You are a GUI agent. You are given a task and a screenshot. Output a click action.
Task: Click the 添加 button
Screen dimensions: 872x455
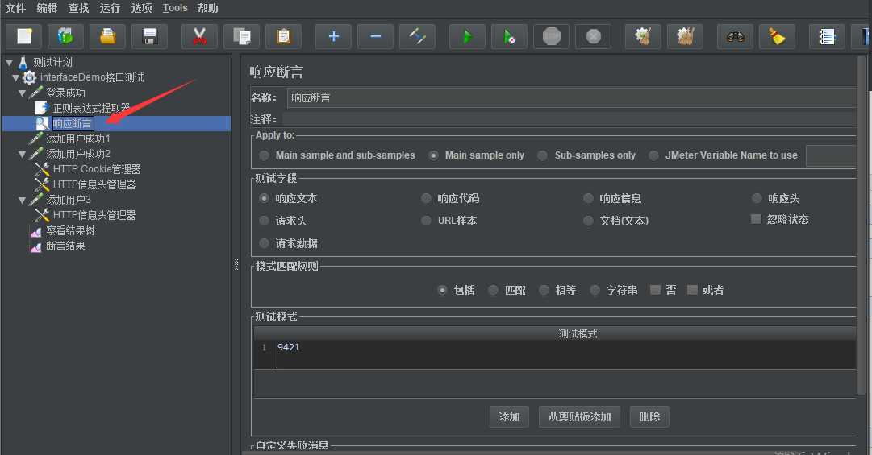pos(509,416)
